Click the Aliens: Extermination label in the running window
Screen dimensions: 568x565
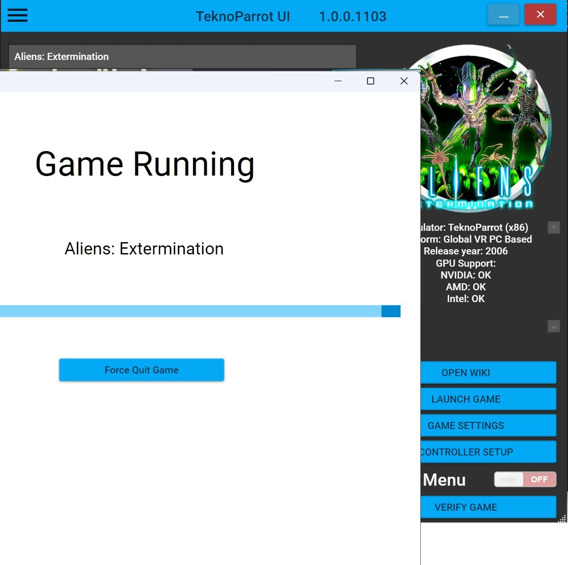click(x=144, y=249)
